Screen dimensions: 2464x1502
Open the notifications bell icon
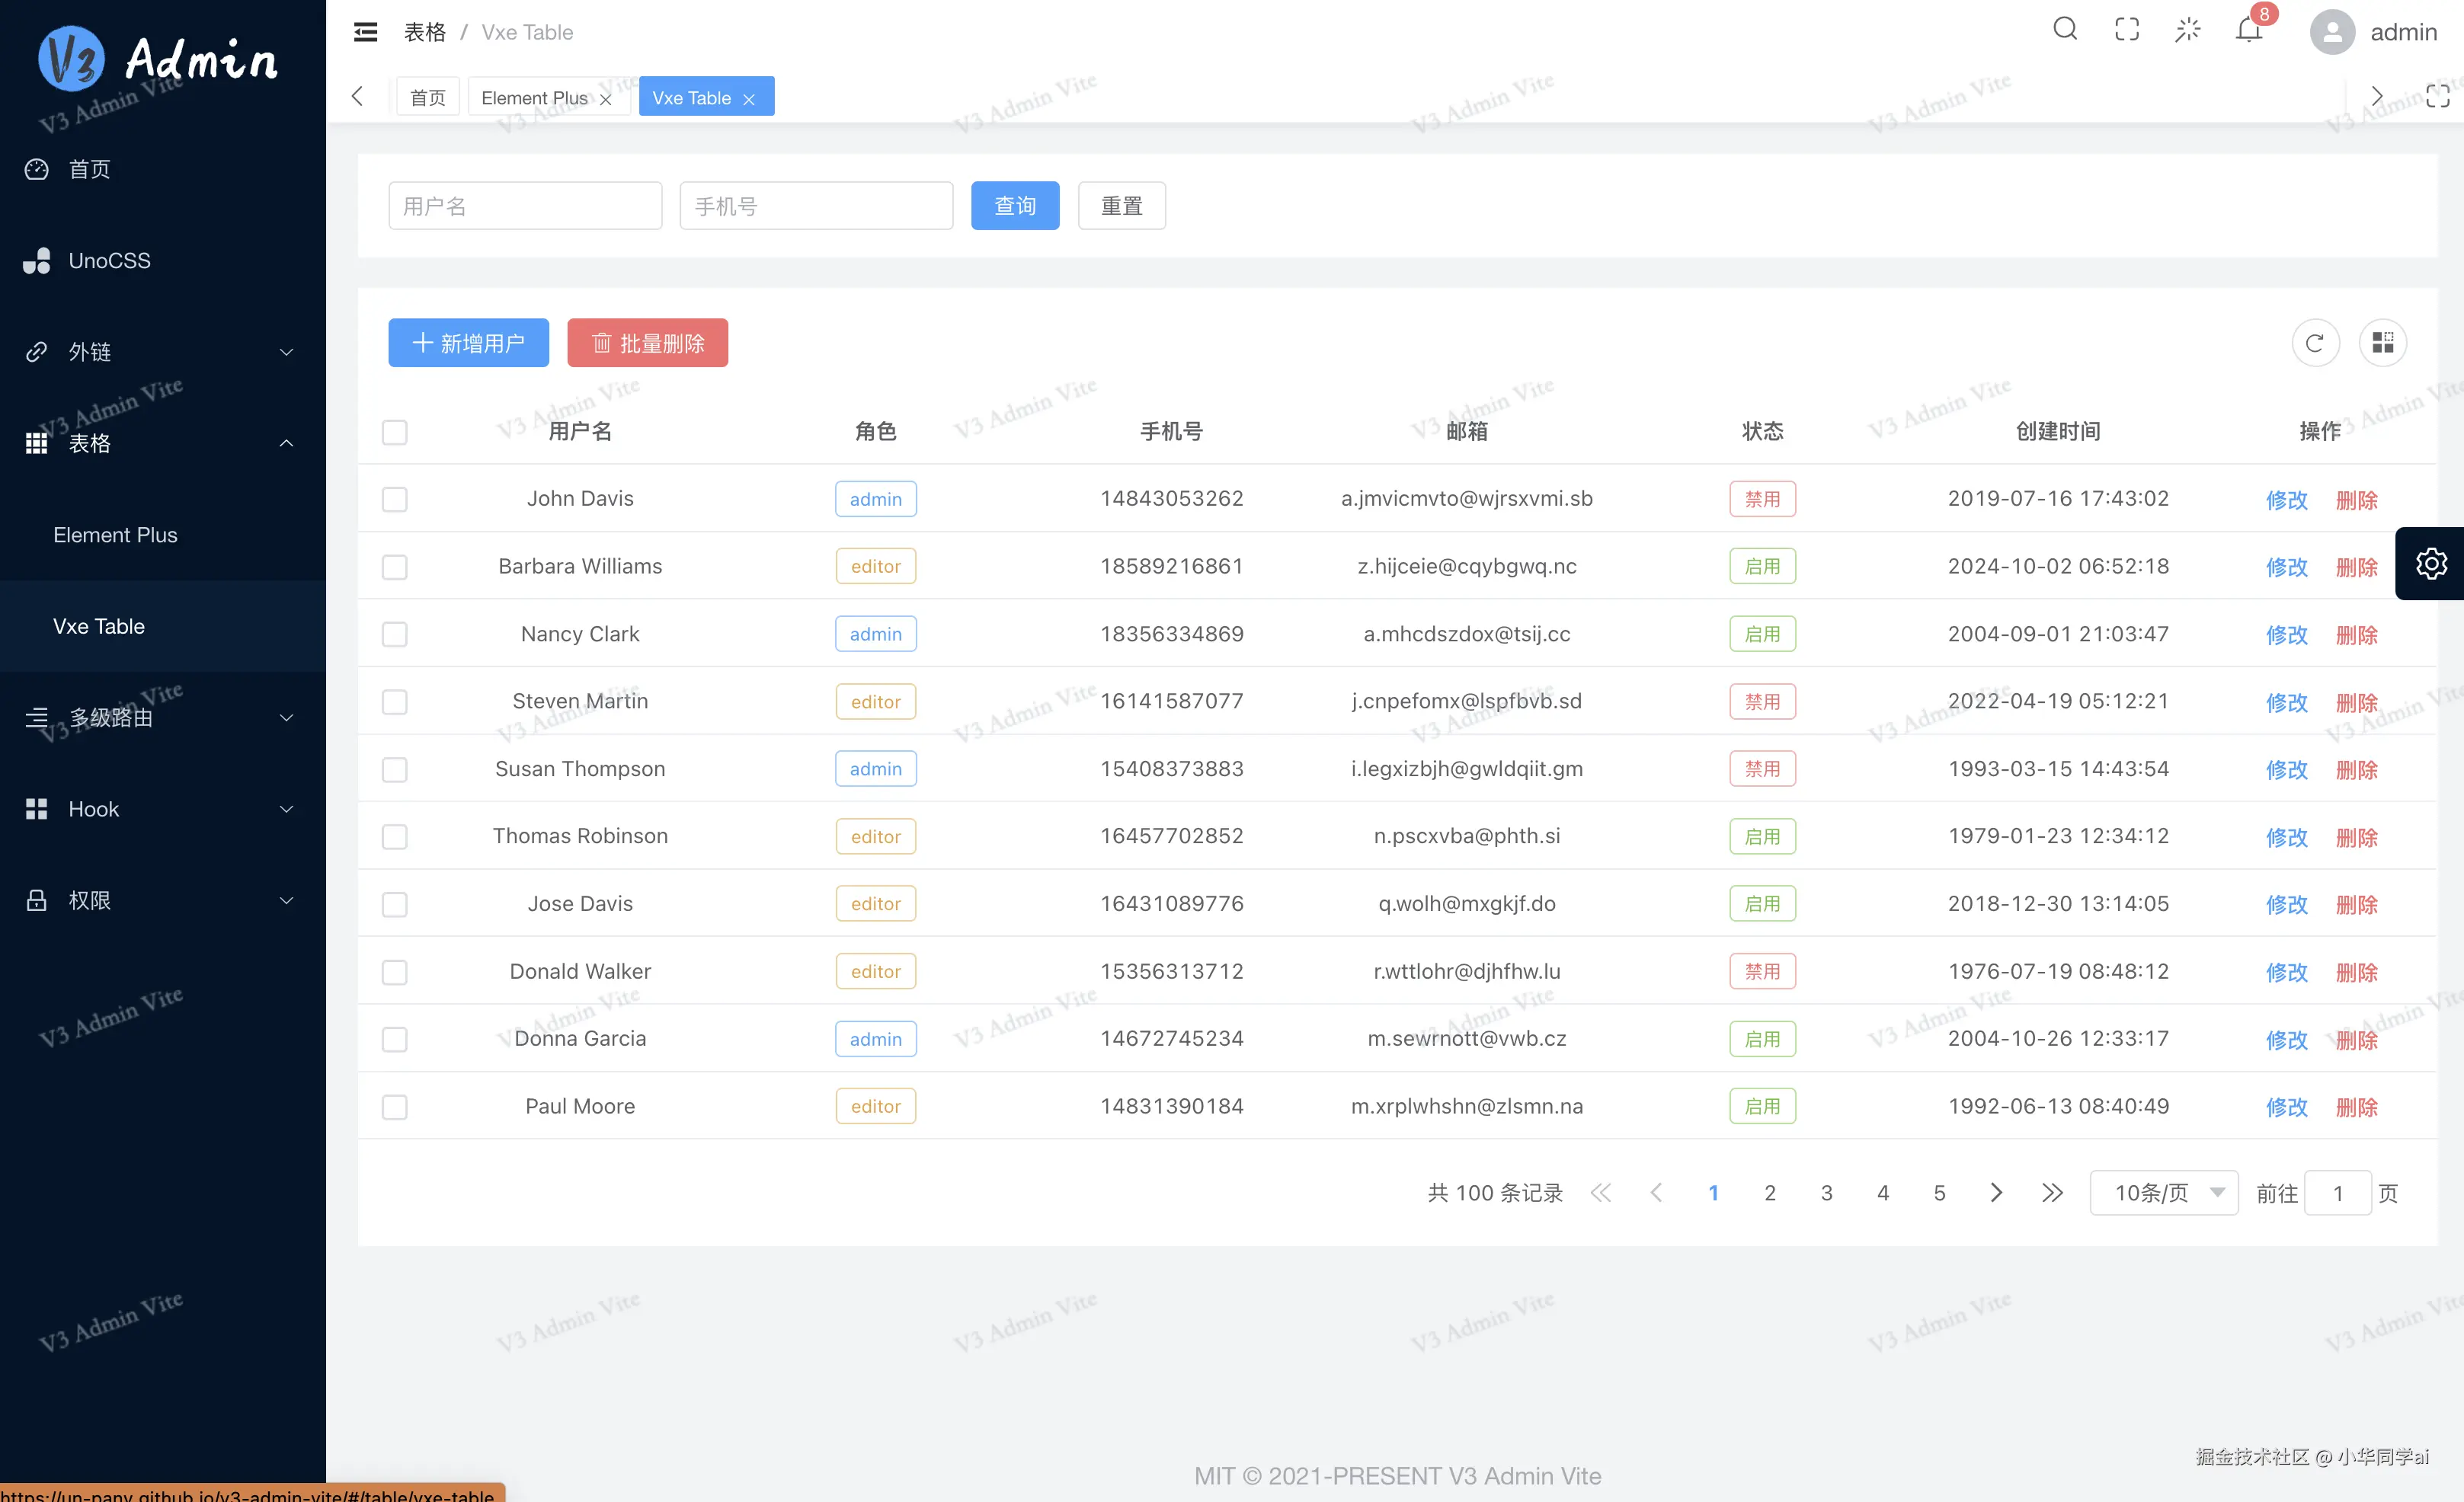tap(2249, 30)
